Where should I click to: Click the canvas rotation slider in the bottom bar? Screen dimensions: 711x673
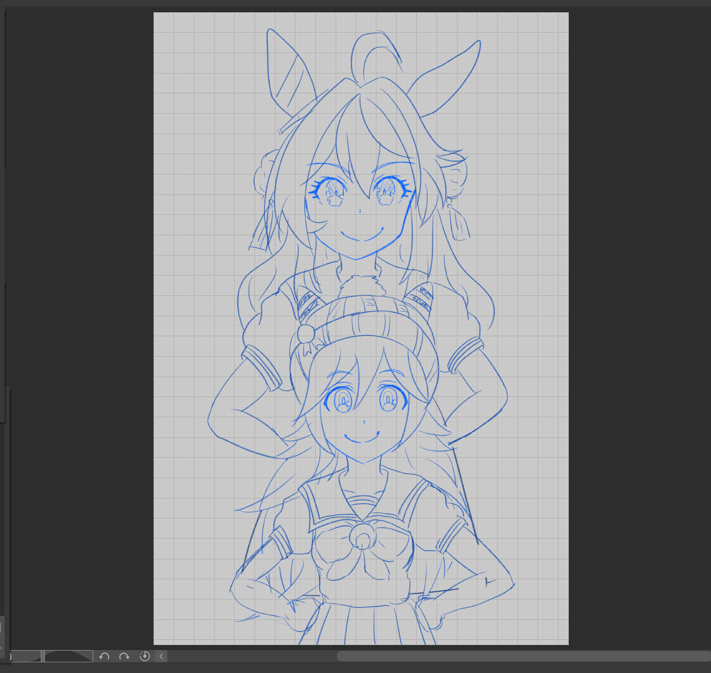point(68,656)
